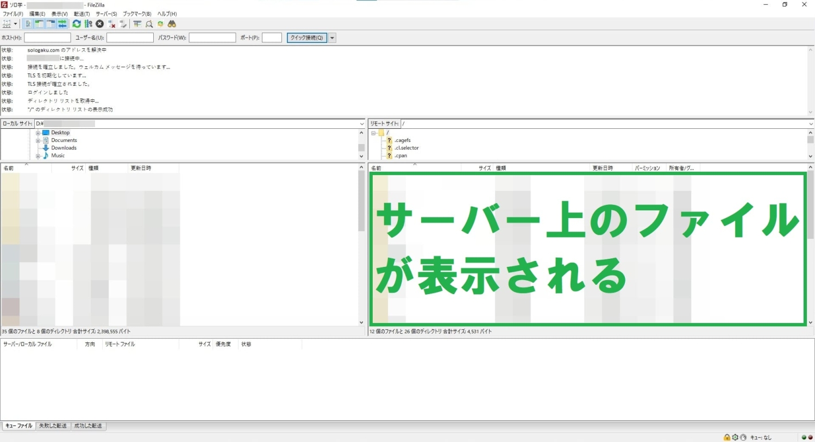Viewport: 815px width, 442px height.
Task: Cancel current operation with the black X icon
Action: tap(100, 24)
